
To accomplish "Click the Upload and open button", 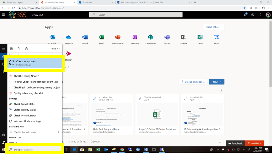I will (193, 82).
